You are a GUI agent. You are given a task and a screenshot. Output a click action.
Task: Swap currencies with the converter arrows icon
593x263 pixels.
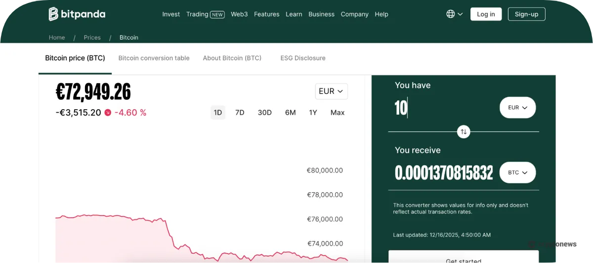(x=464, y=131)
